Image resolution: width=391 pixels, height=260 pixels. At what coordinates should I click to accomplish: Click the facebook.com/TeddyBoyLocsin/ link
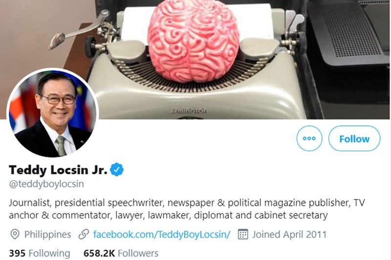tap(162, 234)
